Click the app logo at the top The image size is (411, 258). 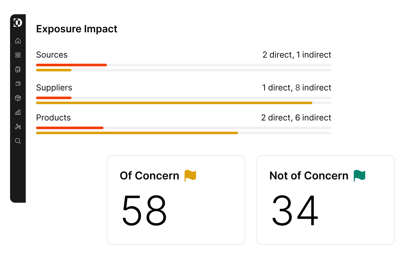coord(17,23)
